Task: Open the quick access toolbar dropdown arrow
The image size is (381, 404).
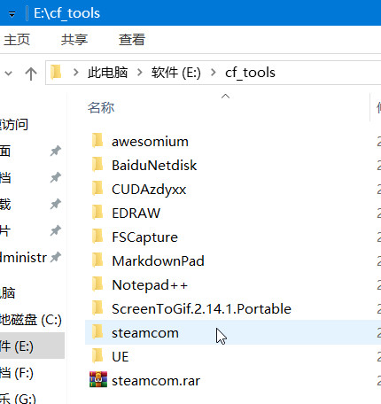Action: click(x=12, y=14)
